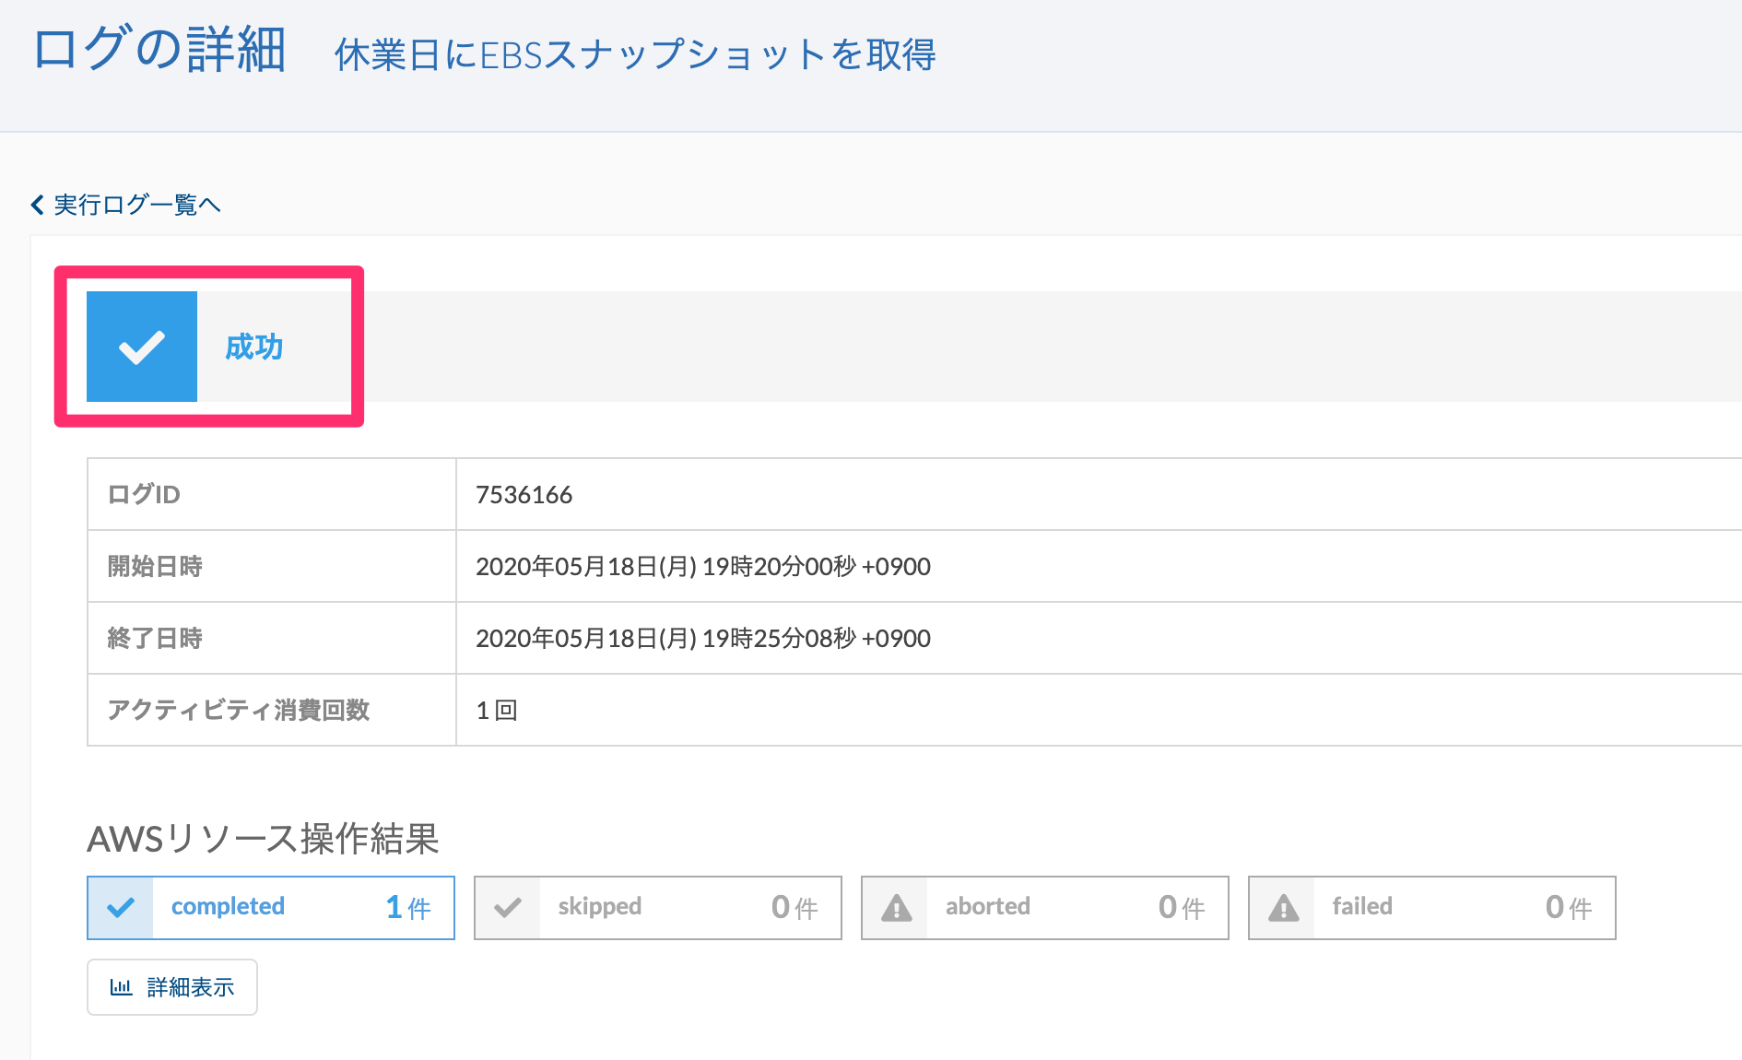Click the skipped count 0件
The image size is (1742, 1060).
click(794, 908)
